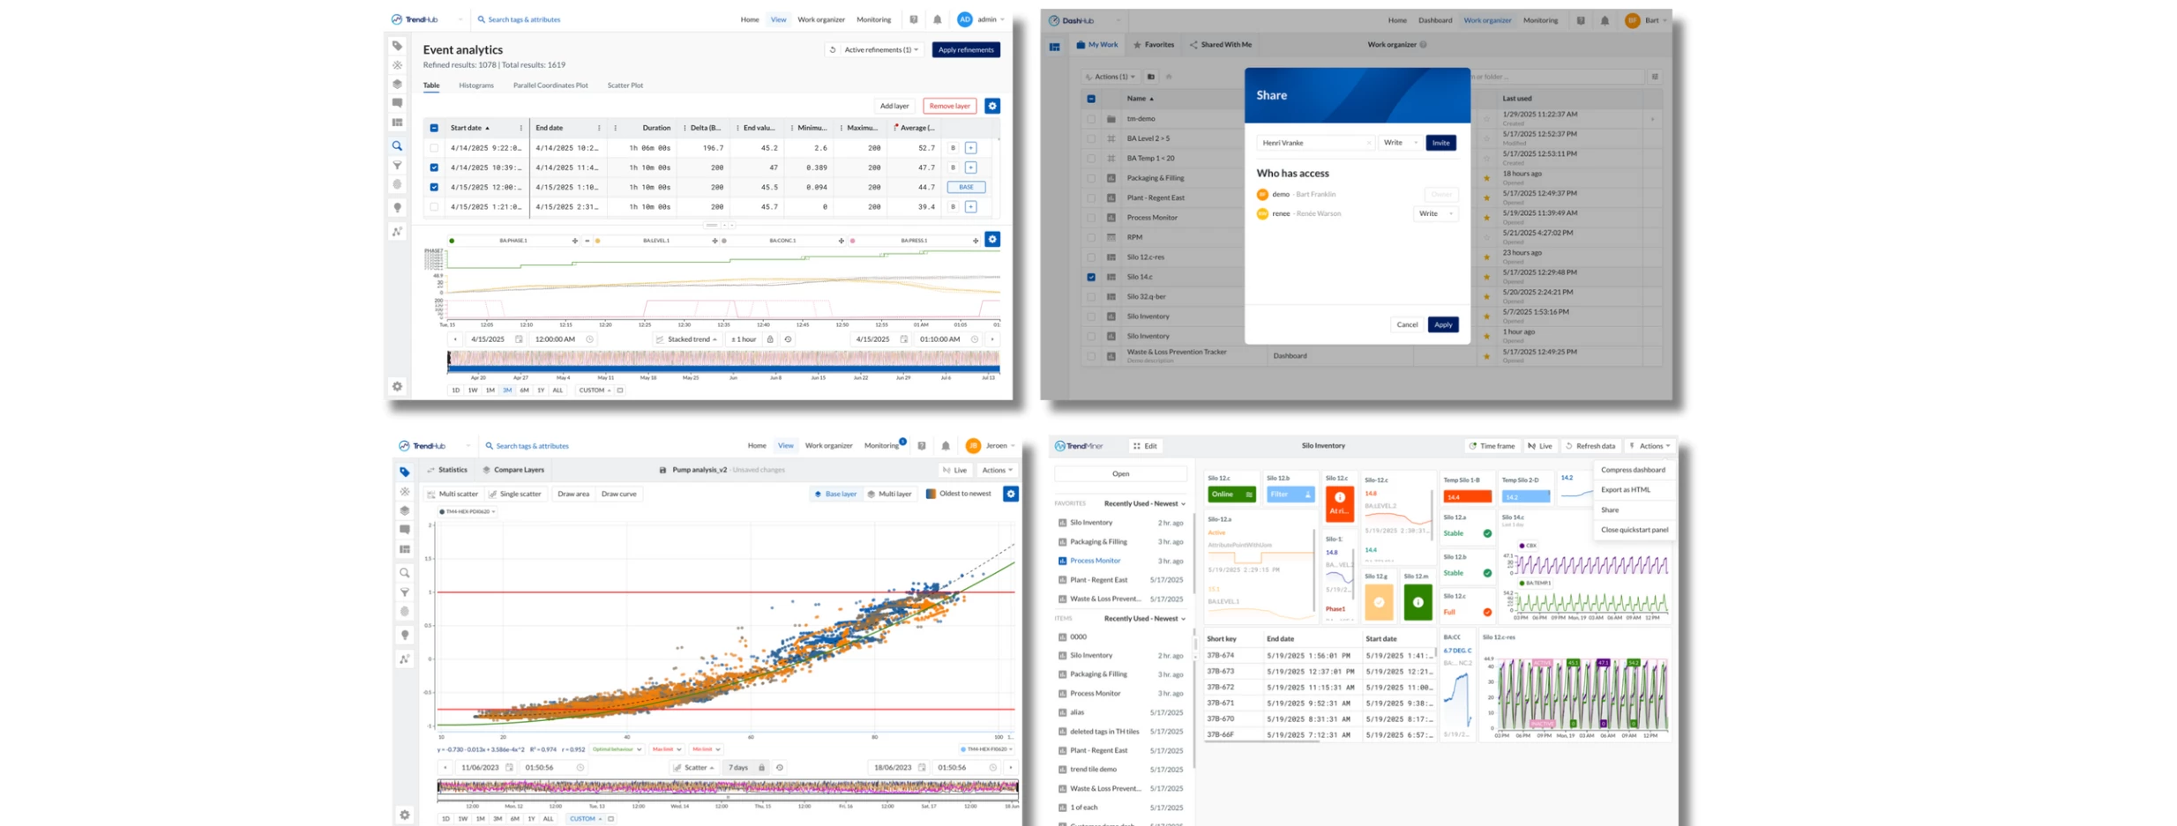
Task: Check the 4/14/2025 9:22 event row checkbox
Action: (434, 148)
